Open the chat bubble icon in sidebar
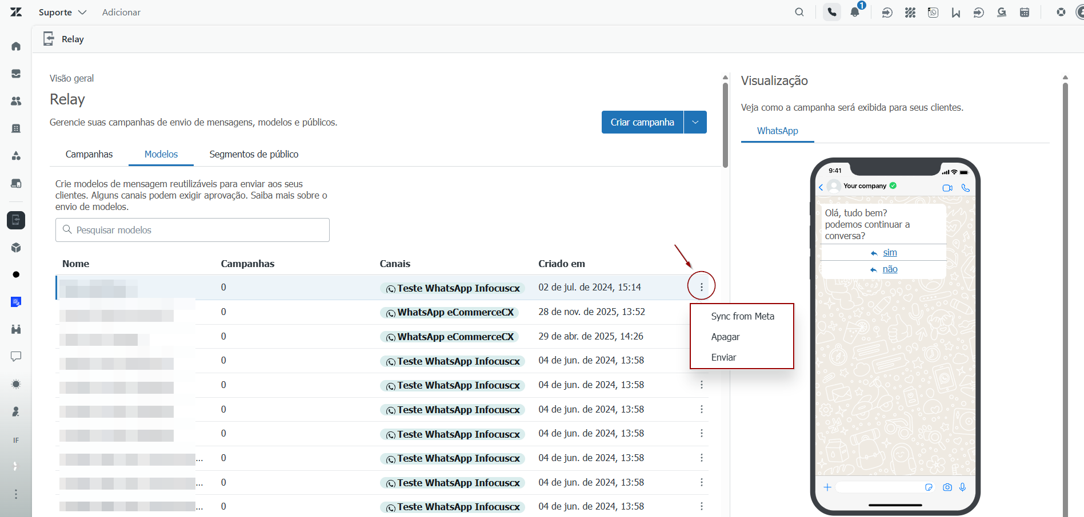 pos(16,357)
